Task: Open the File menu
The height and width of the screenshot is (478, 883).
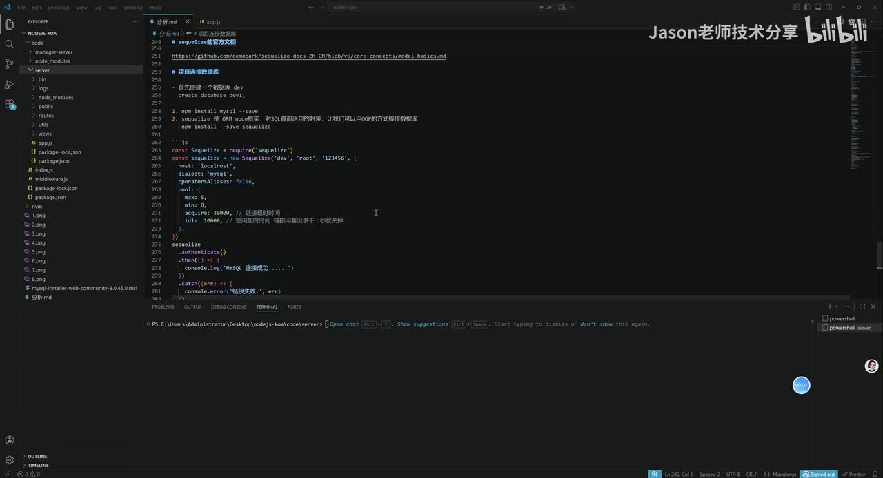Action: [21, 7]
